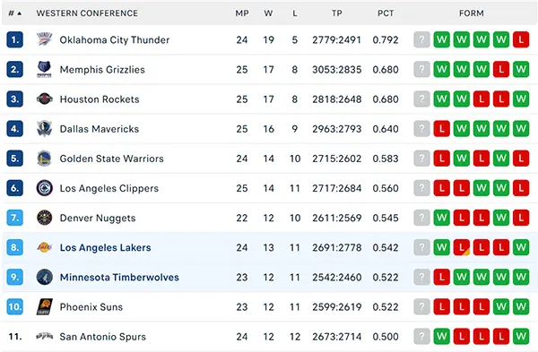The width and height of the screenshot is (538, 352).
Task: Click the Houston Rockets team logo
Action: pyautogui.click(x=45, y=99)
